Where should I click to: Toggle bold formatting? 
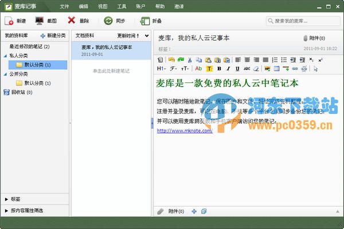[x=219, y=69]
